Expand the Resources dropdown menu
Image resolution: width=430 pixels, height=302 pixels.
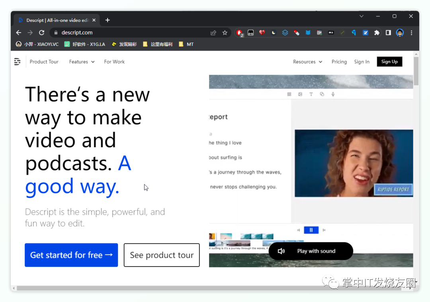[x=307, y=62]
